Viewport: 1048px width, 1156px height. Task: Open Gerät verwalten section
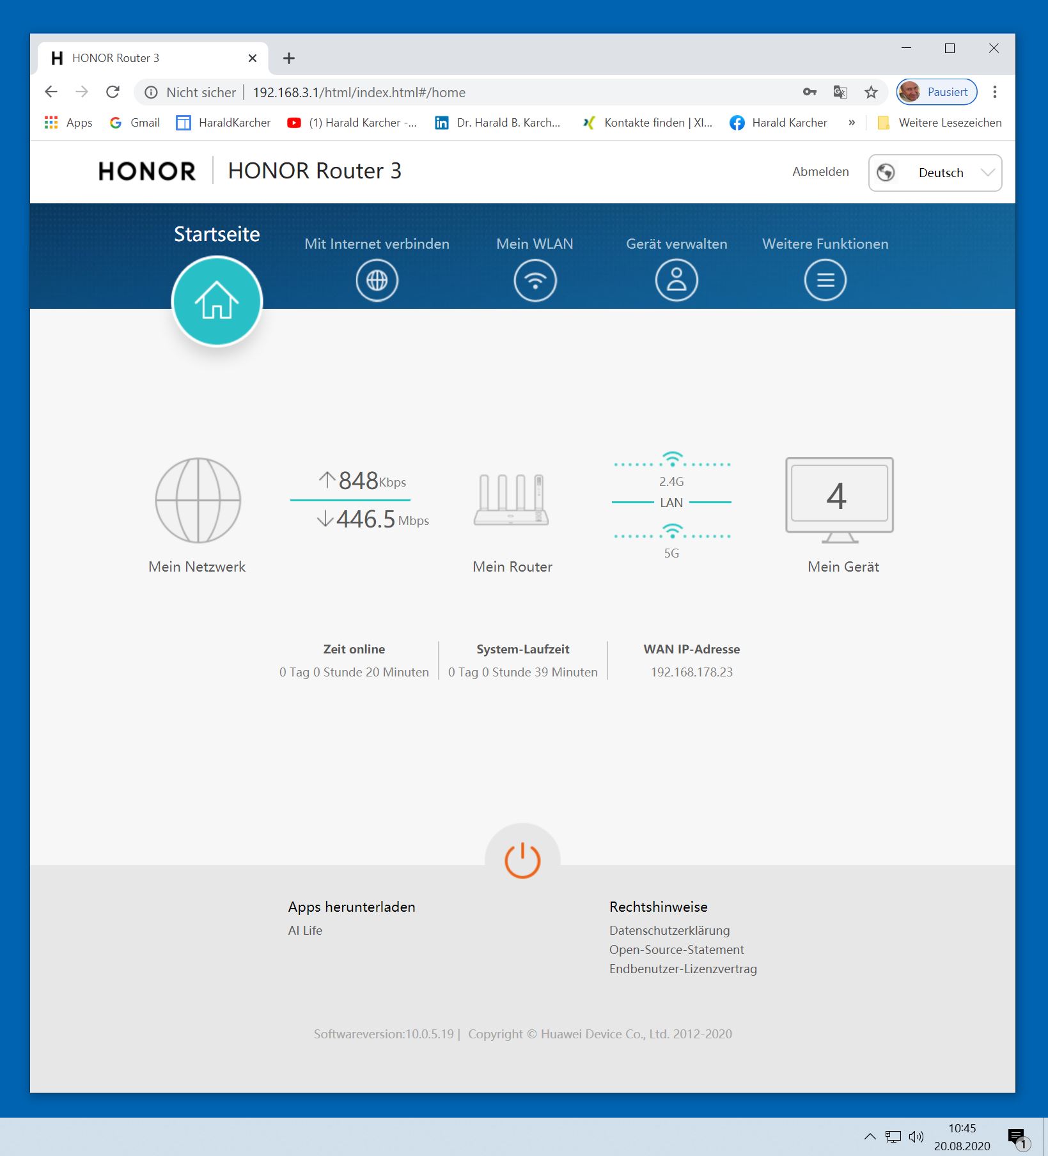coord(677,244)
